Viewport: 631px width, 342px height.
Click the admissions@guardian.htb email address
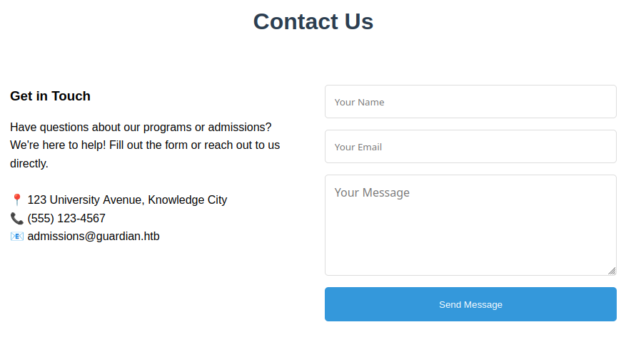[94, 237]
